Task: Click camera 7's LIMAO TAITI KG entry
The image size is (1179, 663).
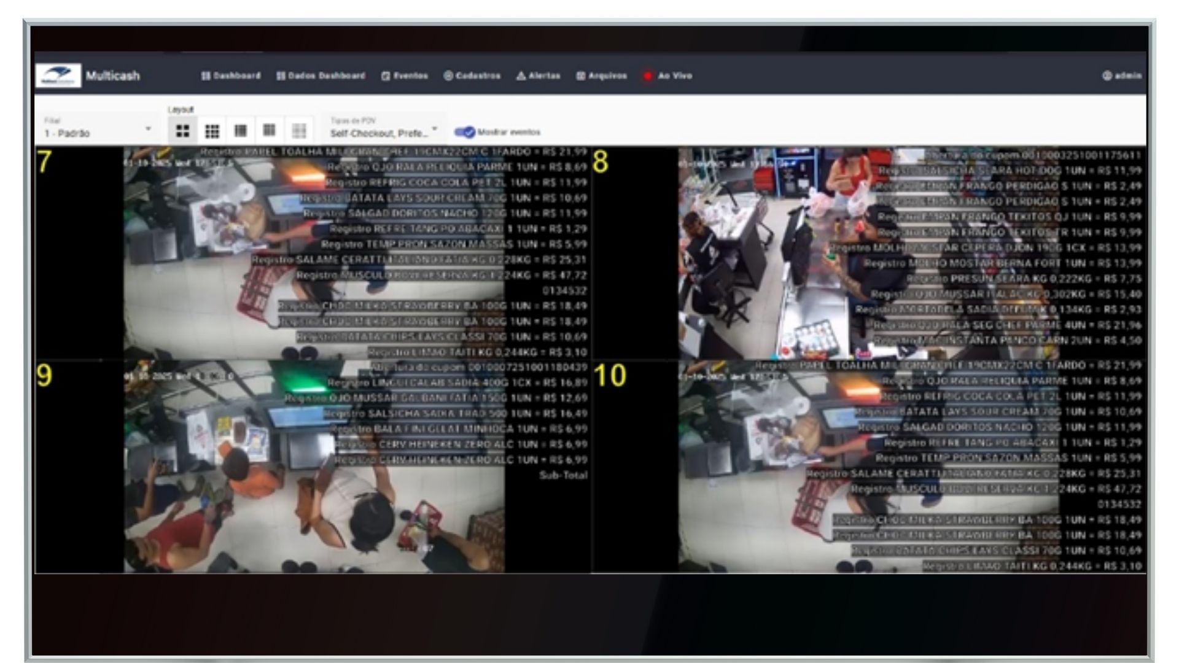Action: click(478, 352)
